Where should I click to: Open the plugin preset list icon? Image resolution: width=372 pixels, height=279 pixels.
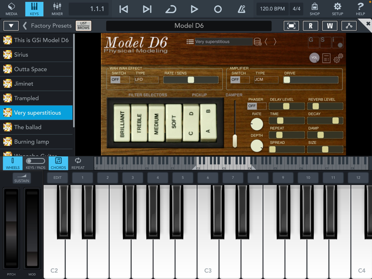(x=190, y=42)
